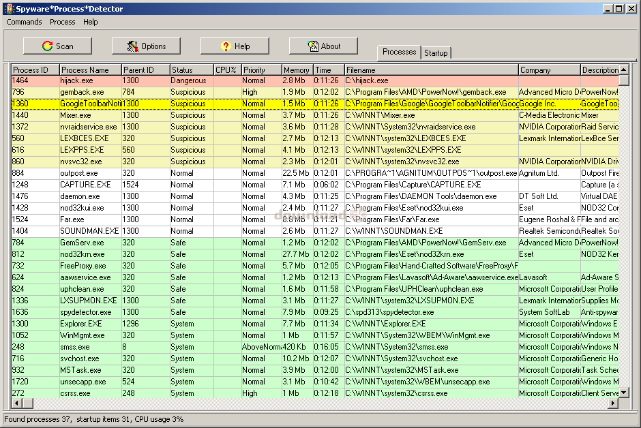Open the Process menu
Image resolution: width=641 pixels, height=428 pixels.
pos(63,22)
